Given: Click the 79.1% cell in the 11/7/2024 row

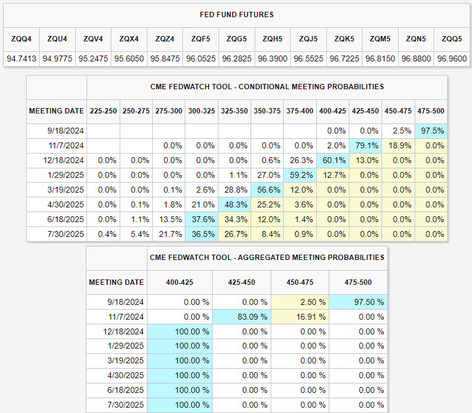Looking at the screenshot, I should [x=365, y=145].
